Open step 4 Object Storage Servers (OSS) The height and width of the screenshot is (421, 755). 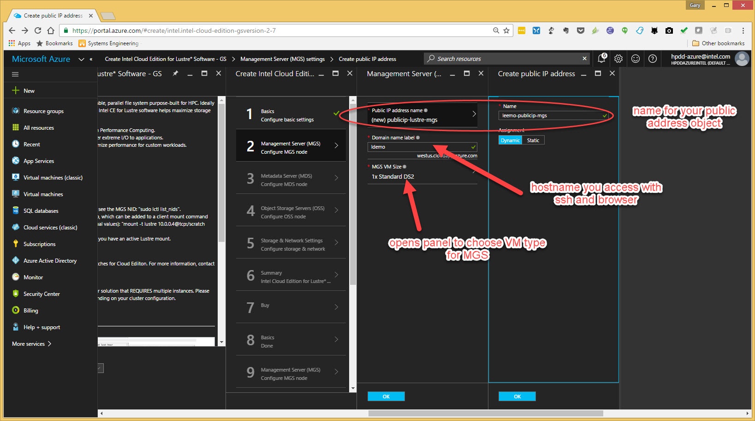(291, 210)
